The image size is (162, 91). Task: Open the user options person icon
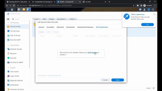pyautogui.click(x=145, y=10)
